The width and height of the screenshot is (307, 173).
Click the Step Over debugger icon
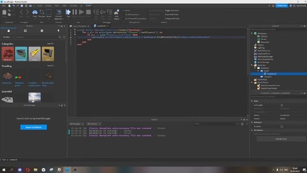[x=103, y=12]
